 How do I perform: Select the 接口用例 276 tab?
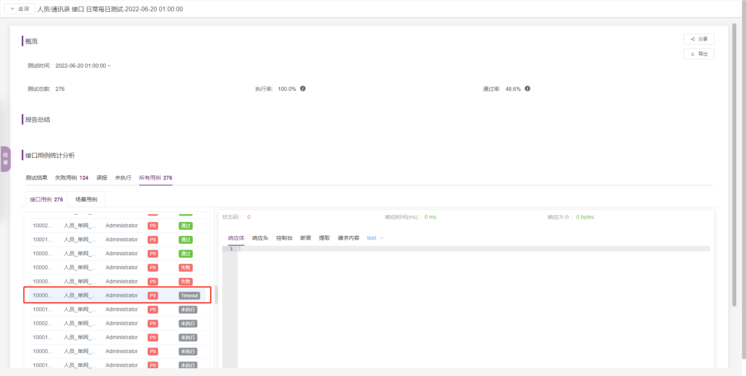46,199
